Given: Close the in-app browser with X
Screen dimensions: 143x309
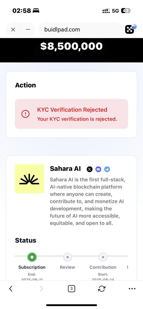Looking at the screenshot, I should (x=13, y=30).
